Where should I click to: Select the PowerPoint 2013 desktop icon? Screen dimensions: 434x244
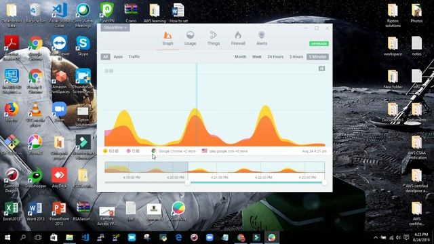click(x=59, y=213)
